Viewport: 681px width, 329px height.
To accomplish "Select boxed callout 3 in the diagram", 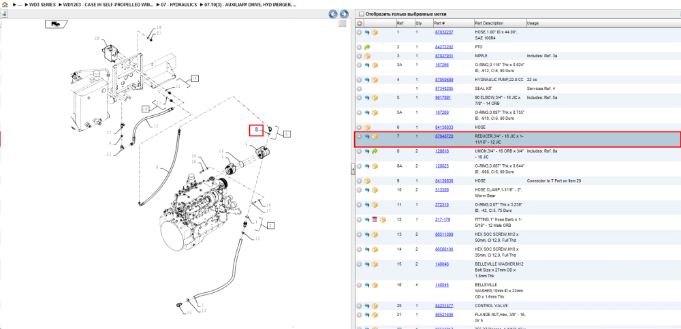I will click(x=270, y=225).
